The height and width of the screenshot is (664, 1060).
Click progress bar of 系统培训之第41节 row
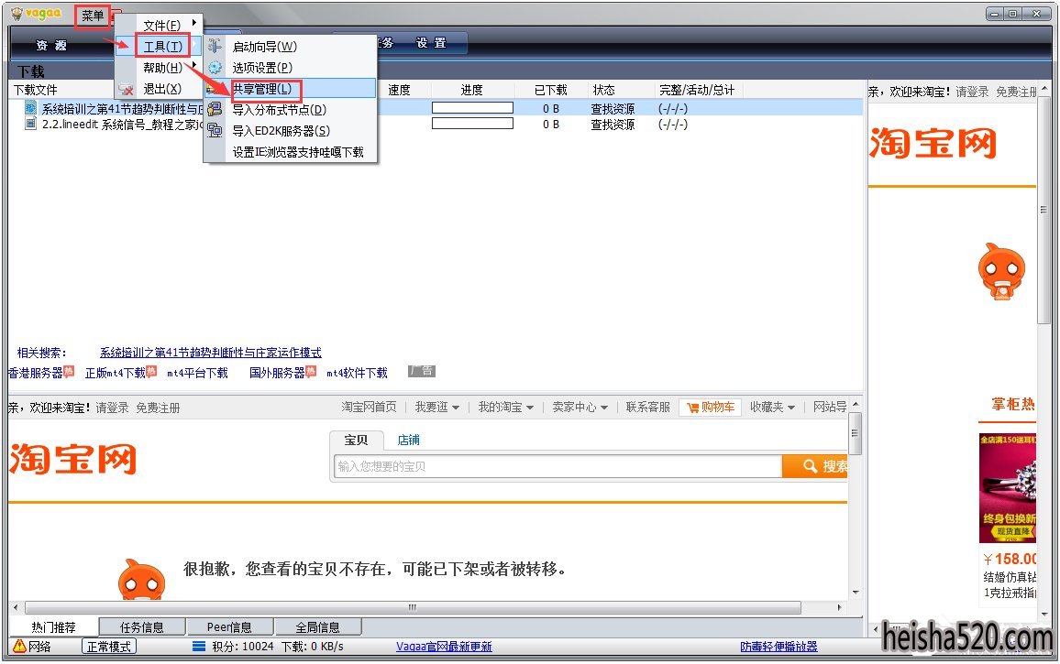click(472, 107)
